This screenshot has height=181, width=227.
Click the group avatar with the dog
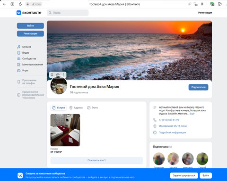[x=59, y=85]
